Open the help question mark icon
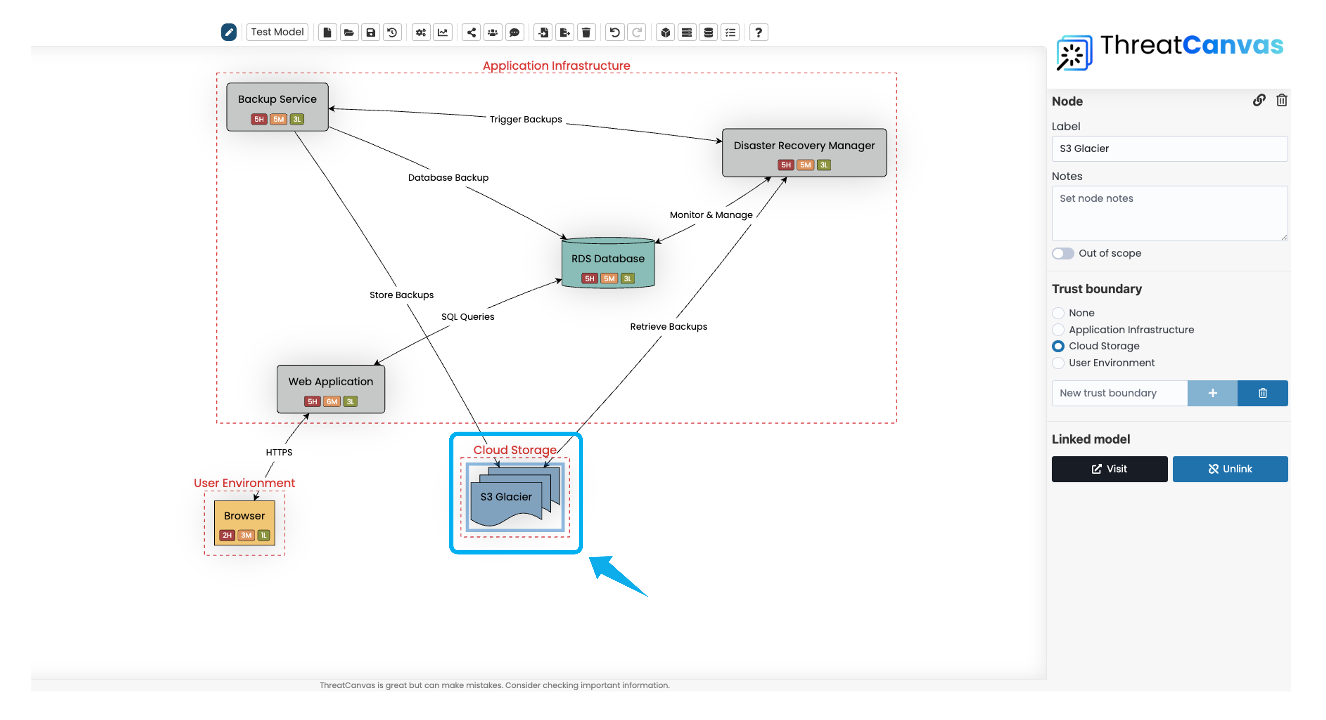Viewport: 1326px width, 720px height. click(758, 32)
